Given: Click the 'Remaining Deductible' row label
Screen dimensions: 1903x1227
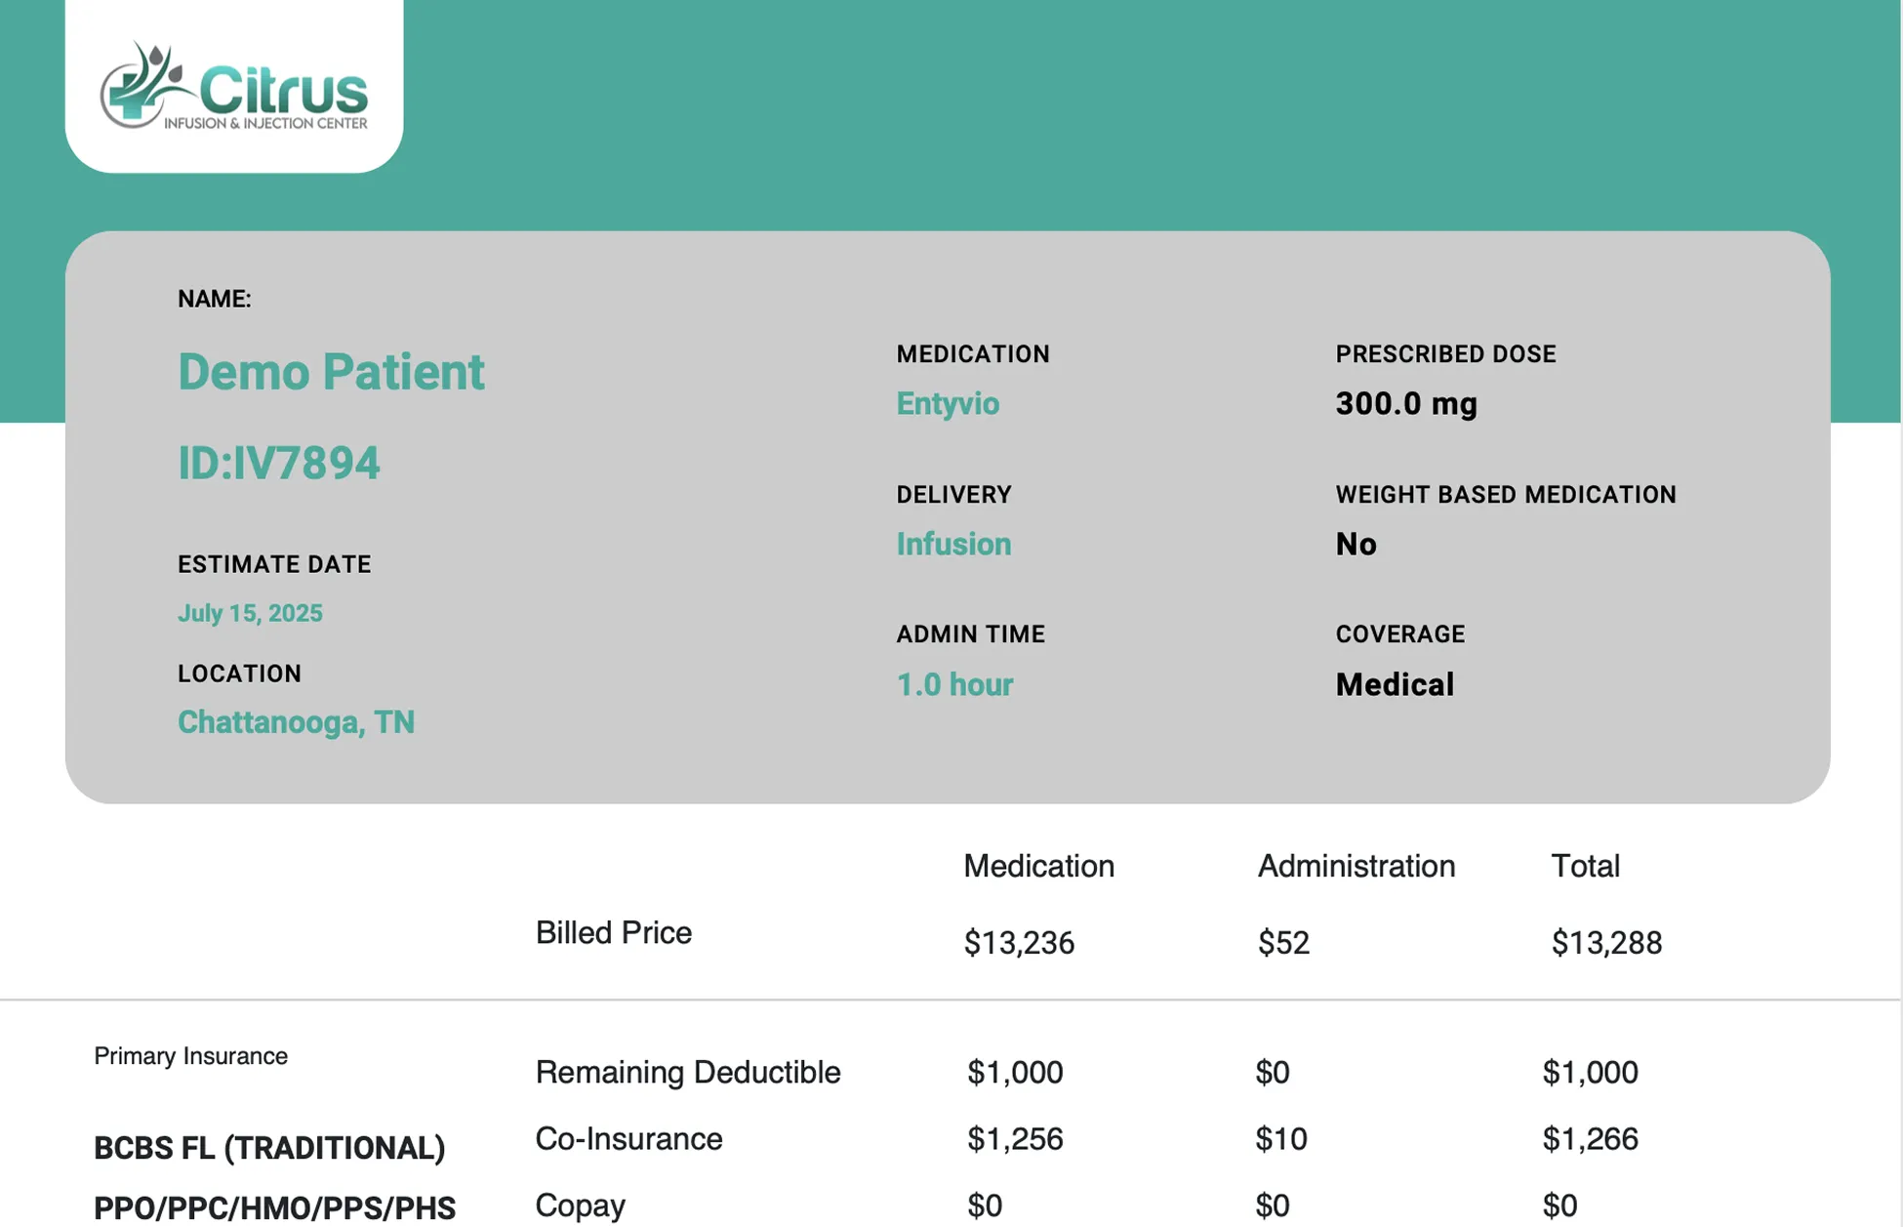Looking at the screenshot, I should 687,1072.
